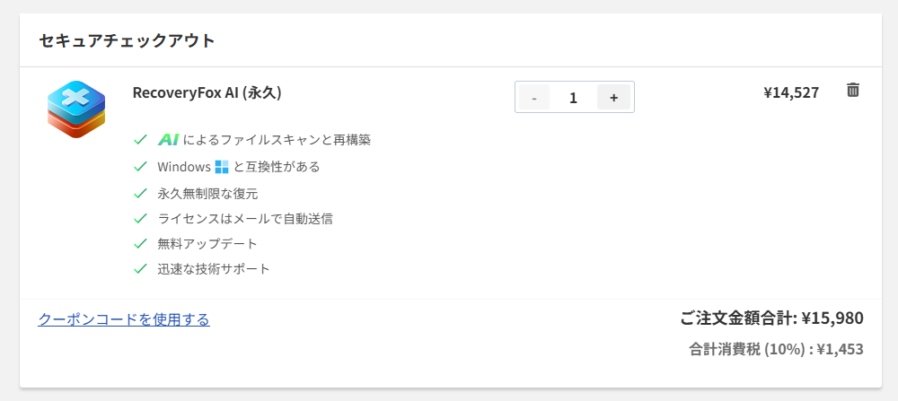The image size is (898, 401).
Task: Click checkmark beside 迅速な技術サポート
Action: pos(140,268)
